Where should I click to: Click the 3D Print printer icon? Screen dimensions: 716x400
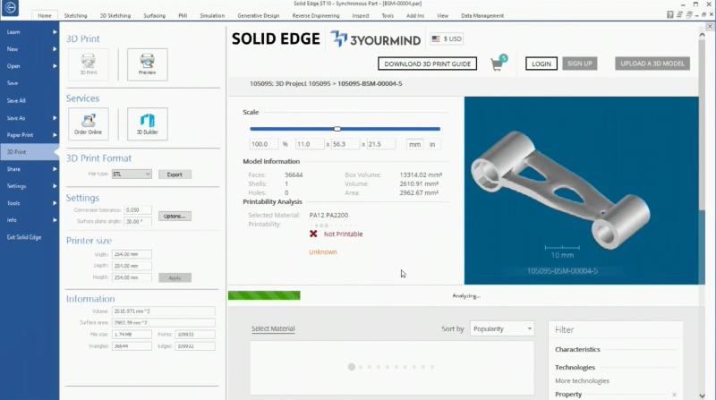[88, 64]
